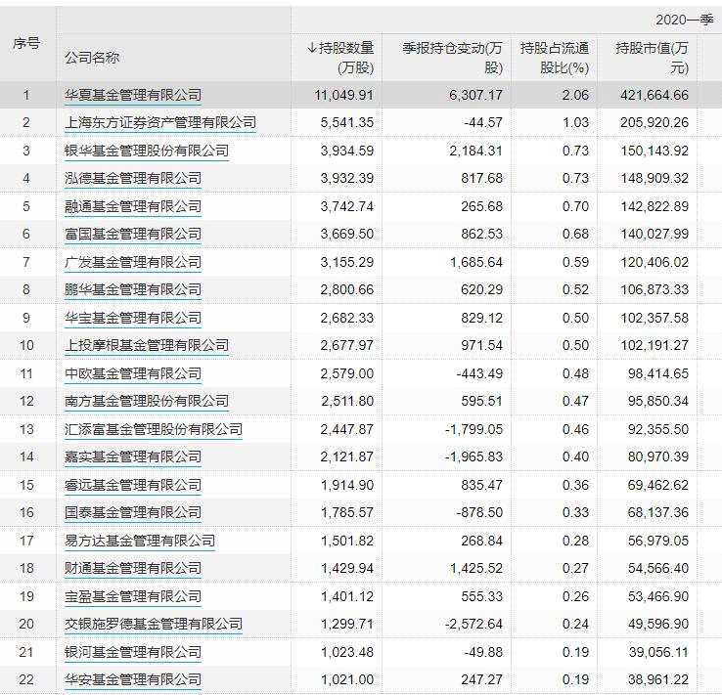Open 华安基金管理有限公司 link
Screen dimensions: 722x695
133,679
